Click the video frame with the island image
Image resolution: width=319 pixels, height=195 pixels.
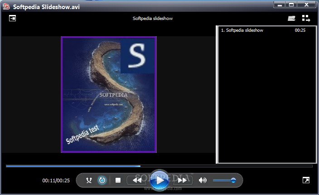109,94
